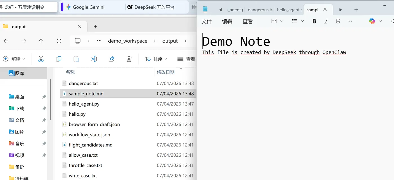Open the 新建 dropdown in Explorer
The width and height of the screenshot is (394, 180).
pos(14,59)
